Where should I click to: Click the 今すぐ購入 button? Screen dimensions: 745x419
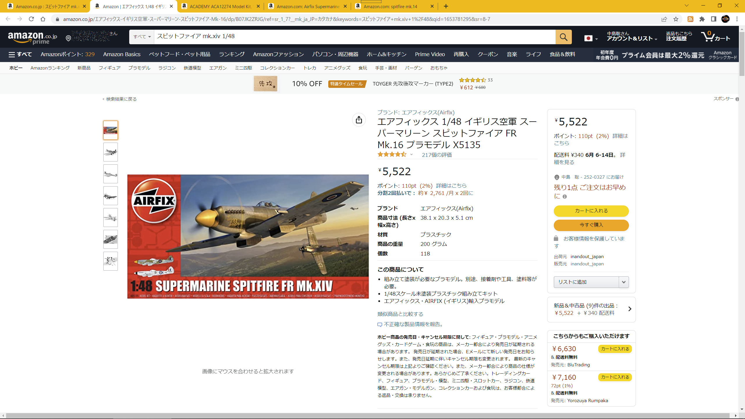(x=591, y=225)
